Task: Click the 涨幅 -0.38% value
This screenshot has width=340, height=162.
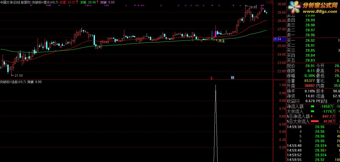Action: coord(309,76)
